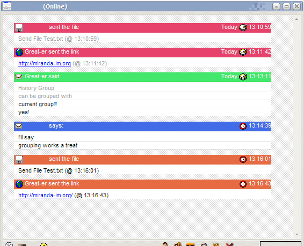Screen dimensions: 304x246
Task: Click the scrollbar up arrow in the chat log
Action: (x=296, y=19)
